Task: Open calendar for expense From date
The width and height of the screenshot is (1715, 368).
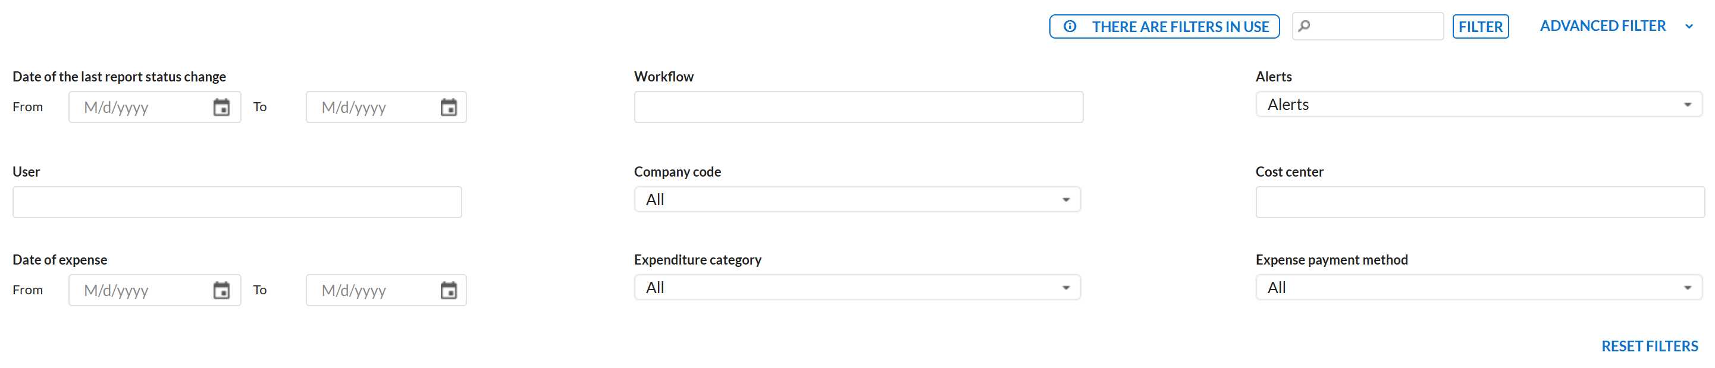Action: (x=221, y=290)
